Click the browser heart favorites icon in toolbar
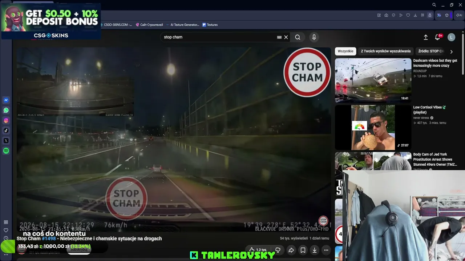Image resolution: width=465 pixels, height=261 pixels. 408,15
